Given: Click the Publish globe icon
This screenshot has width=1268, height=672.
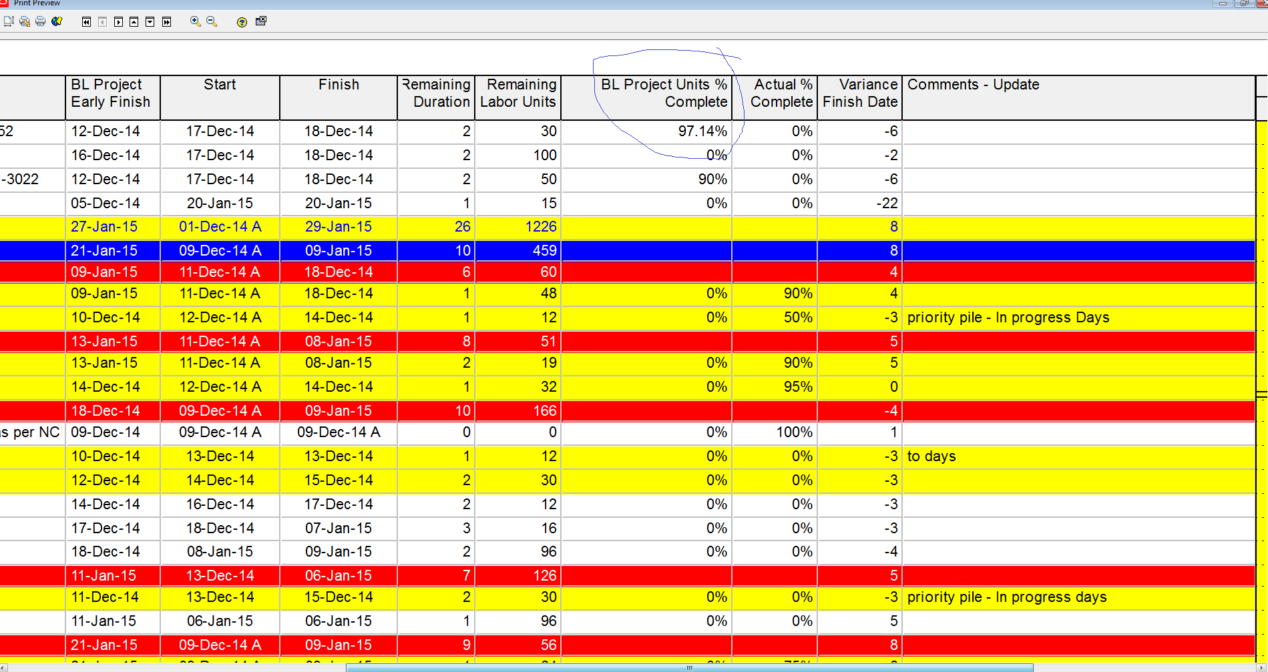Looking at the screenshot, I should coord(57,21).
